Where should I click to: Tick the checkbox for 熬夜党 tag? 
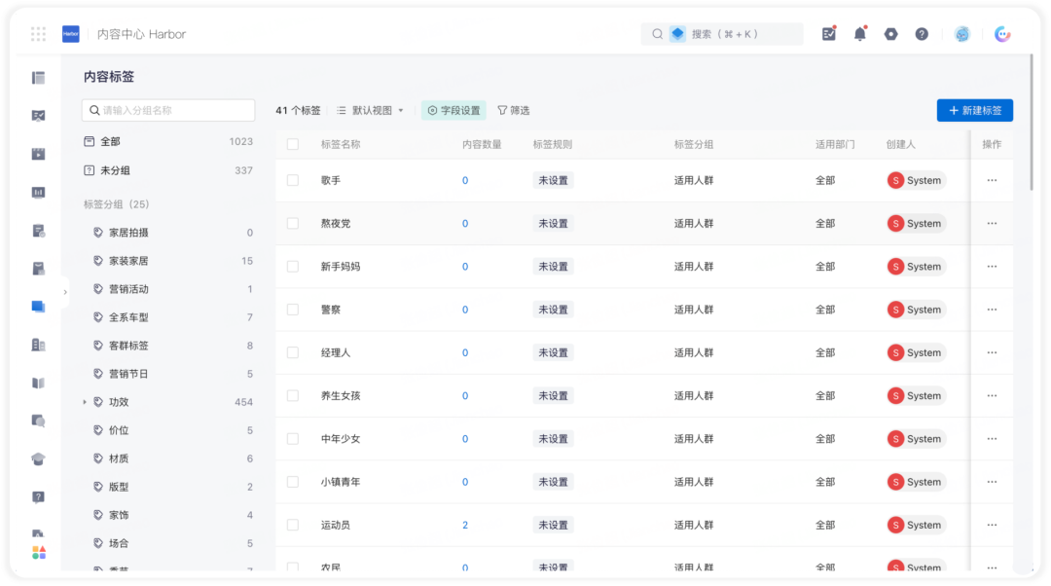[x=293, y=223]
